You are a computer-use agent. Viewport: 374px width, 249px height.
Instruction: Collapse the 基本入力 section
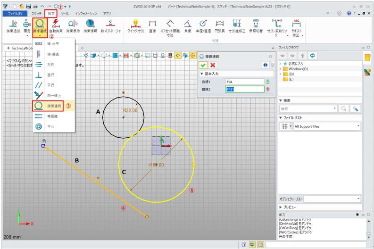[x=201, y=74]
